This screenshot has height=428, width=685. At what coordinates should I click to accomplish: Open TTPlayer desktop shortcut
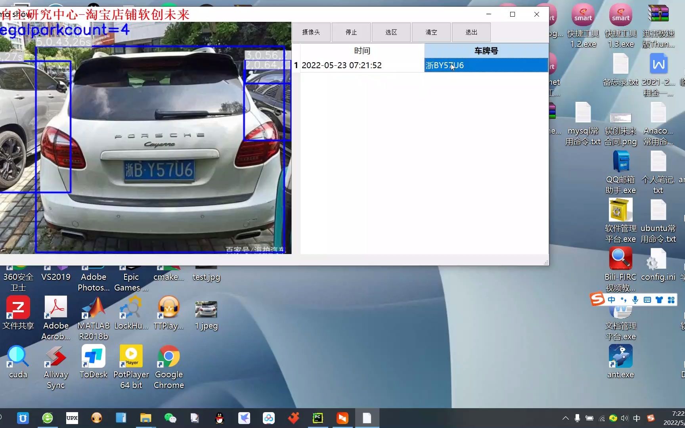point(169,313)
